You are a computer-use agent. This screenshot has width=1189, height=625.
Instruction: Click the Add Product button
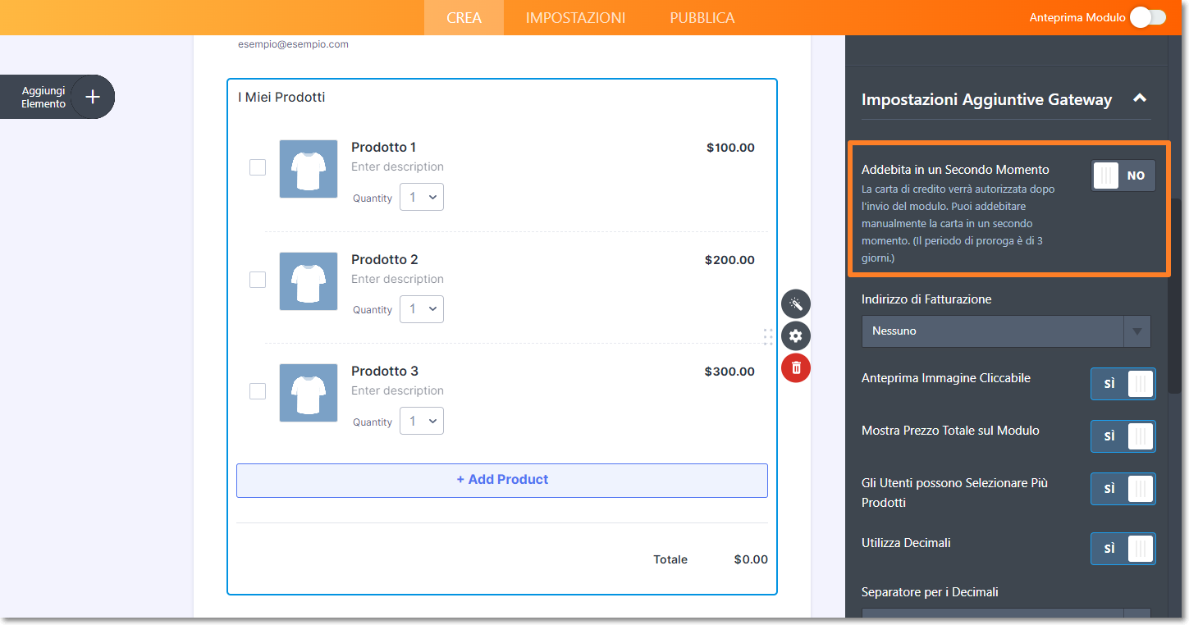coord(502,481)
